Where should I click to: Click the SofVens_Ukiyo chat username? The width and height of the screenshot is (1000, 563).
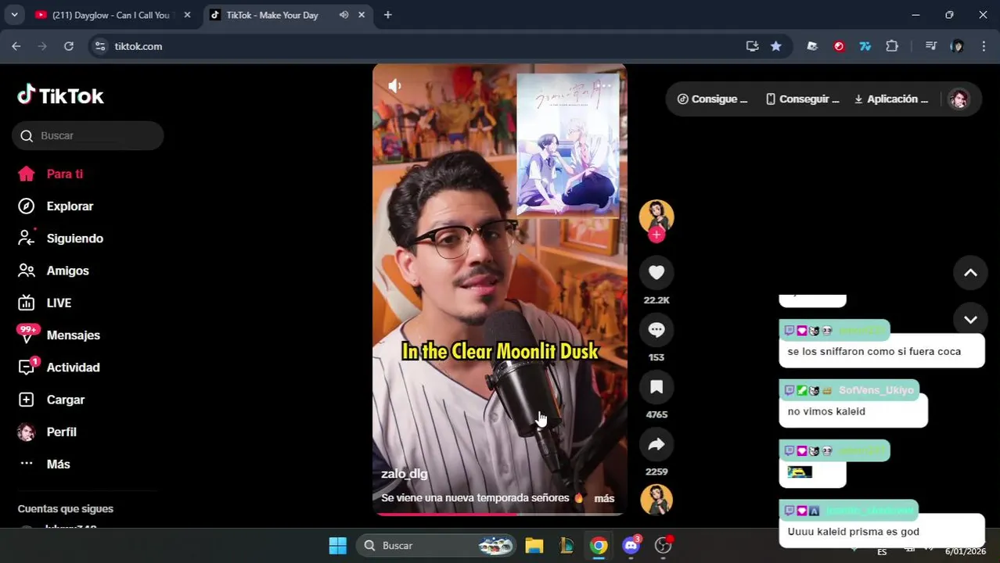(876, 390)
